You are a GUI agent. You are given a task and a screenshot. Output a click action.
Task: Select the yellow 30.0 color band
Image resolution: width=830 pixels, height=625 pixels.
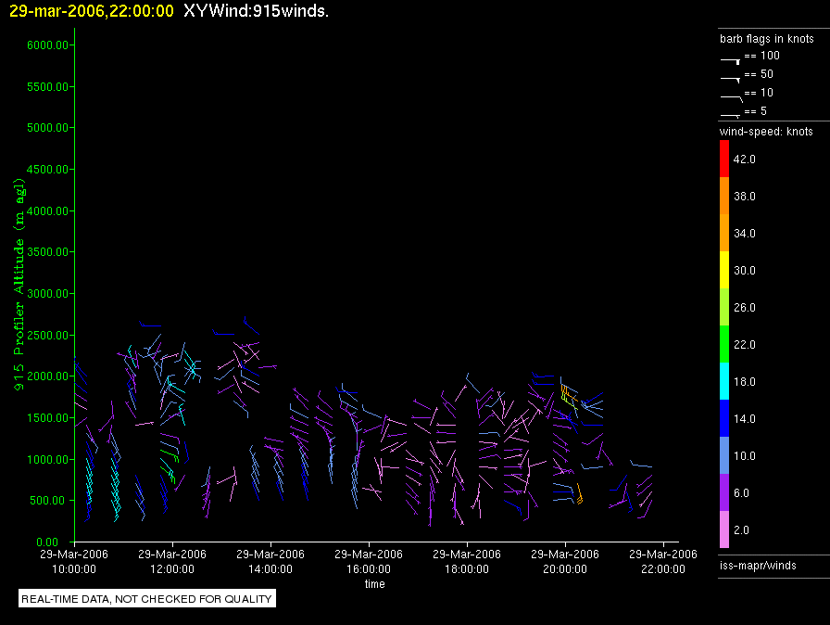724,270
